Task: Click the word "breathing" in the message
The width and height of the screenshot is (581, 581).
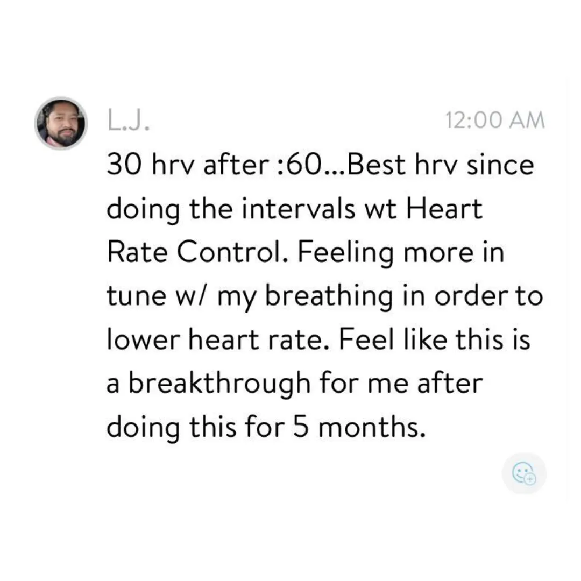Action: pyautogui.click(x=329, y=297)
